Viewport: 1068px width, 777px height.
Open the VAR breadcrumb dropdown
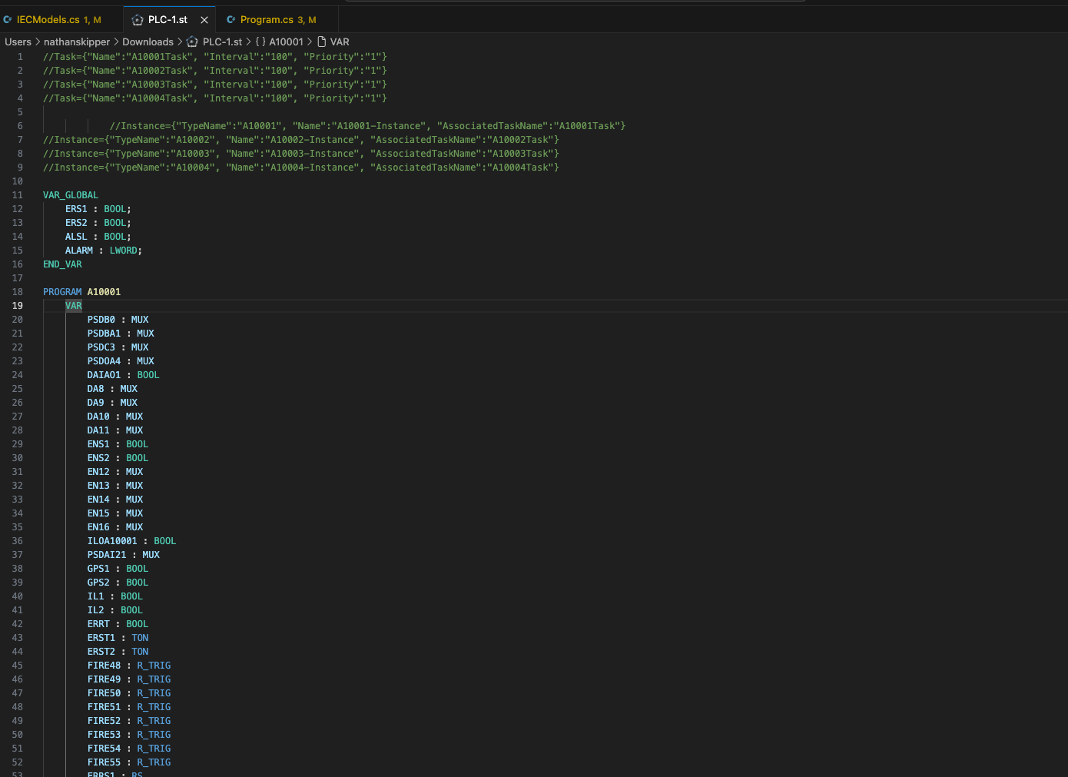(x=339, y=42)
